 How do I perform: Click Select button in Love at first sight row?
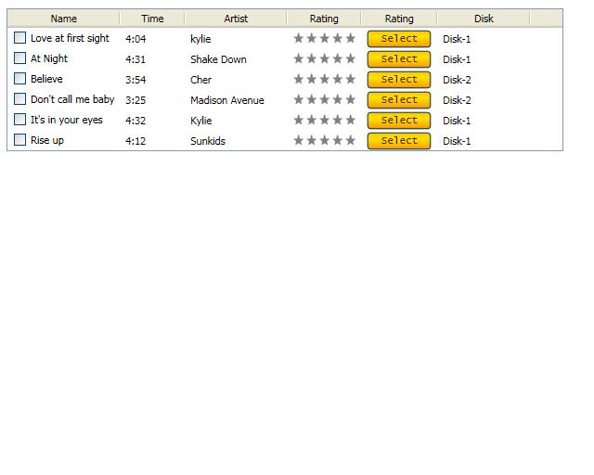pos(399,39)
